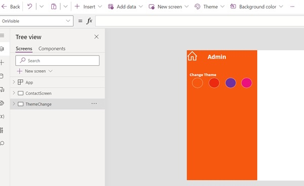Expand the hamburger navigation menu

2,36
